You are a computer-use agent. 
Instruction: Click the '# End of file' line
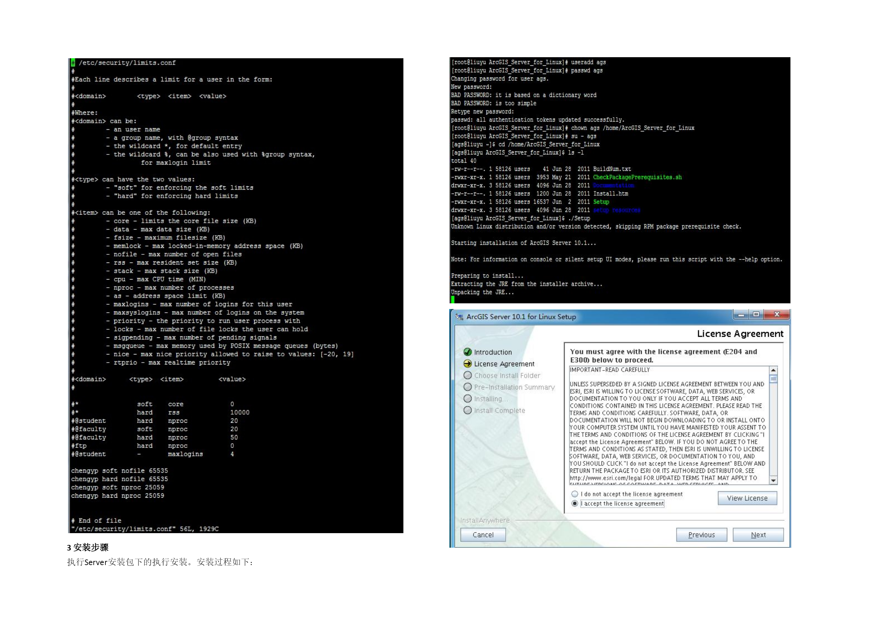click(96, 521)
